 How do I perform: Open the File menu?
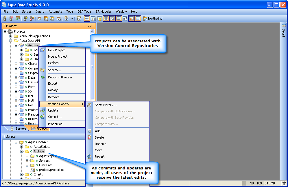pos(6,12)
